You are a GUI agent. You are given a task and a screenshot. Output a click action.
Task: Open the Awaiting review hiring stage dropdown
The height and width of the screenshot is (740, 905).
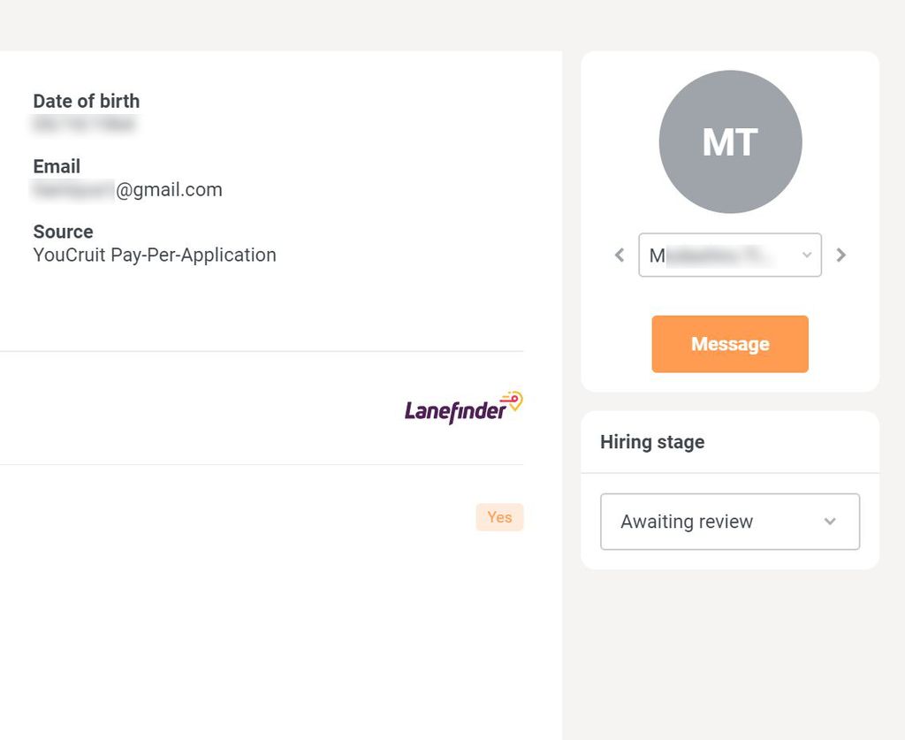pos(729,522)
